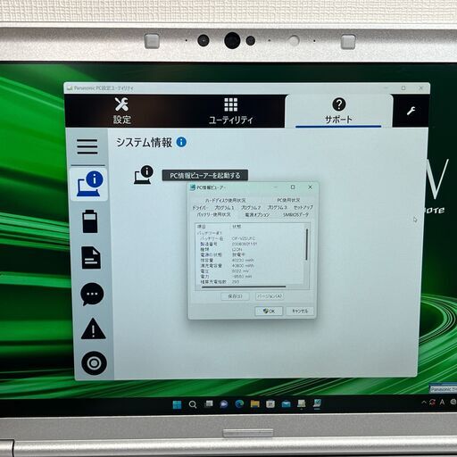Select the 残容量 row
The image size is (457, 457).
tap(250, 260)
